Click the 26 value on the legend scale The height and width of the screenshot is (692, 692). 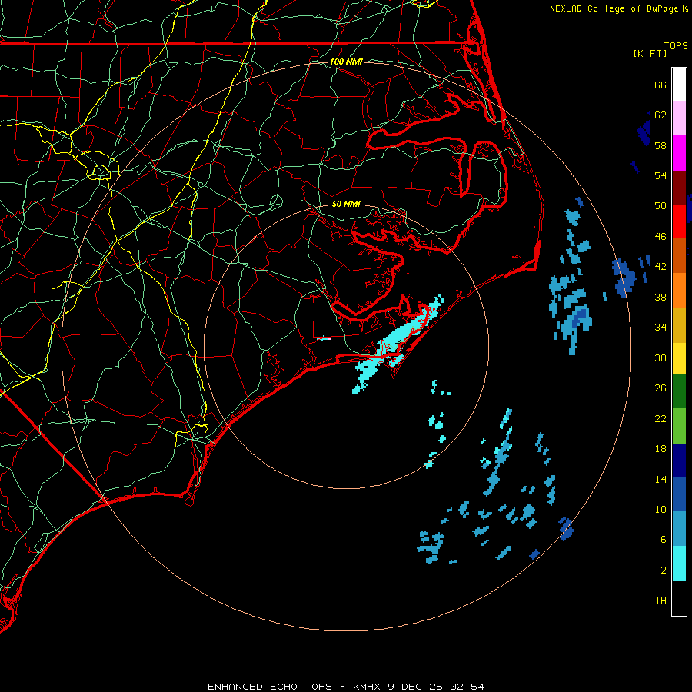[660, 388]
